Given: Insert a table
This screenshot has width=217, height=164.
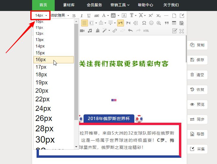Looking at the screenshot, I should click(174, 23).
